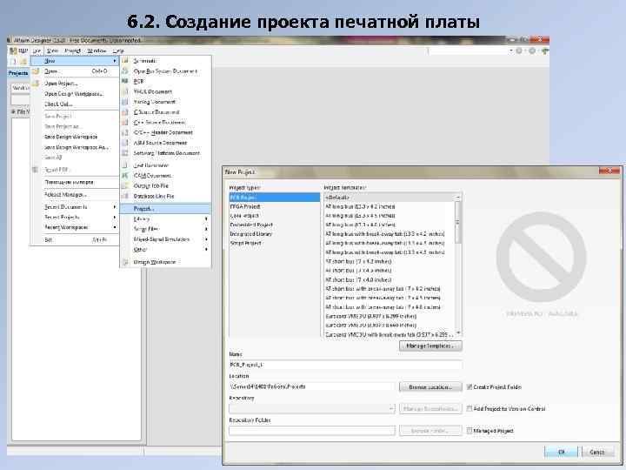626x470 pixels.
Task: Open the address bar dropdown arrow in toolbar
Action: [x=510, y=50]
